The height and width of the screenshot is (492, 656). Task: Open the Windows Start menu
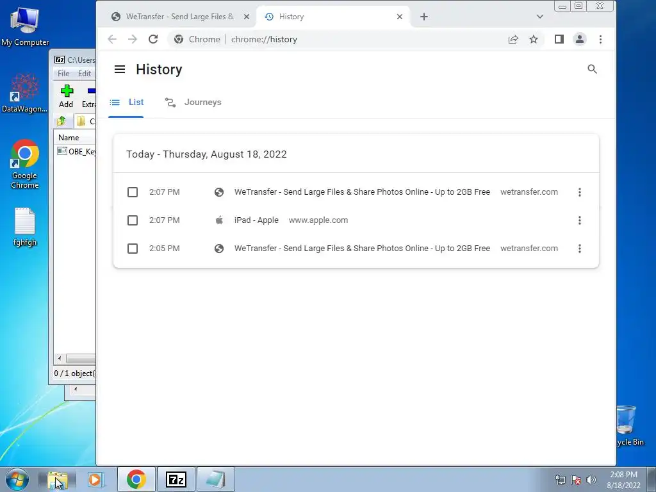point(17,479)
